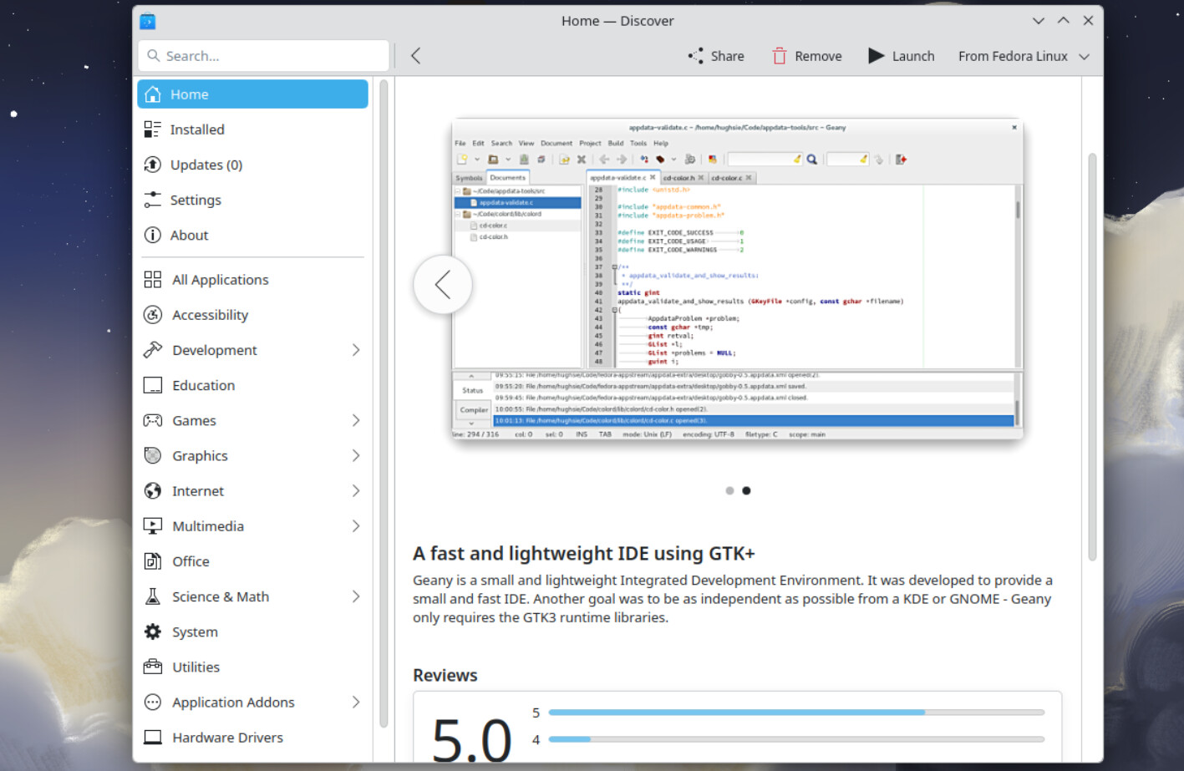Click in the Search field

coord(263,56)
